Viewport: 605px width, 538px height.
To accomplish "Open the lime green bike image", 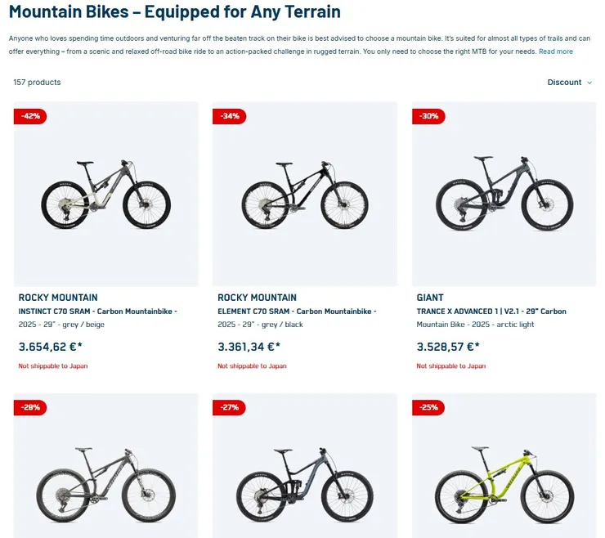I will [x=504, y=486].
